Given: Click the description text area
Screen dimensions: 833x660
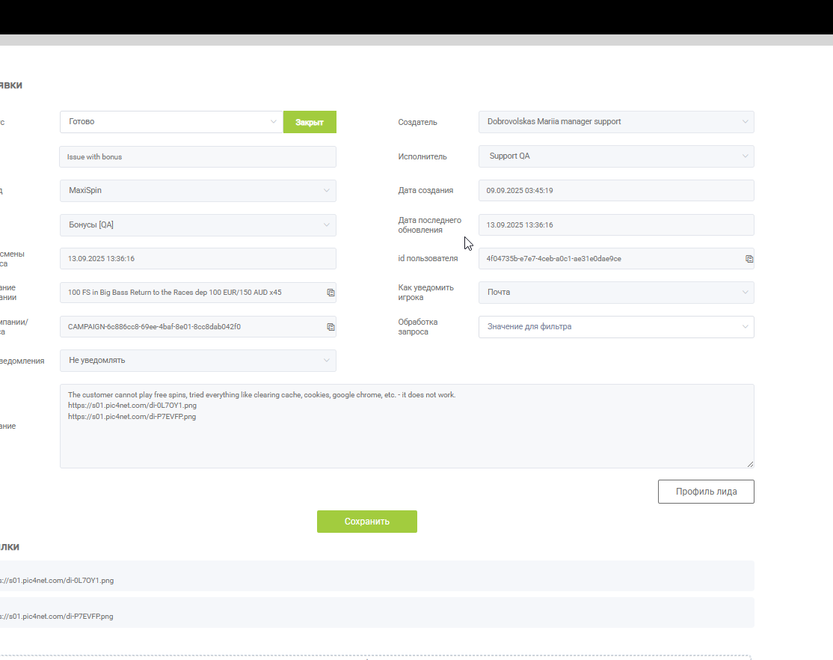Looking at the screenshot, I should (407, 426).
